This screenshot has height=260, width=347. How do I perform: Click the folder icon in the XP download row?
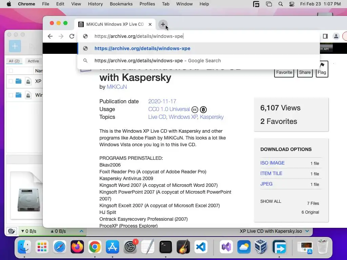click(19, 81)
